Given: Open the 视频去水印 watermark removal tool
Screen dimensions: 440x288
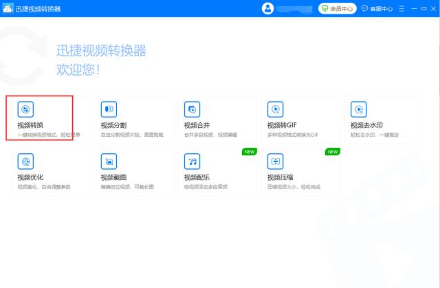Looking at the screenshot, I should [x=358, y=109].
